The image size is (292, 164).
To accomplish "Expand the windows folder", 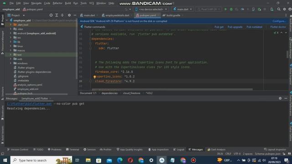I will (10, 63).
